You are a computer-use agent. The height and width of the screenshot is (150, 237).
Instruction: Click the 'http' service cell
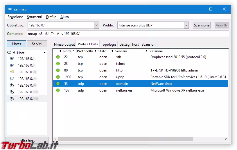click(x=119, y=70)
